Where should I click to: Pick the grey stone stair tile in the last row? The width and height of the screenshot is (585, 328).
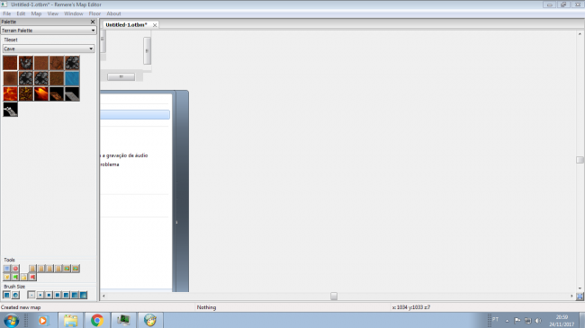10,110
